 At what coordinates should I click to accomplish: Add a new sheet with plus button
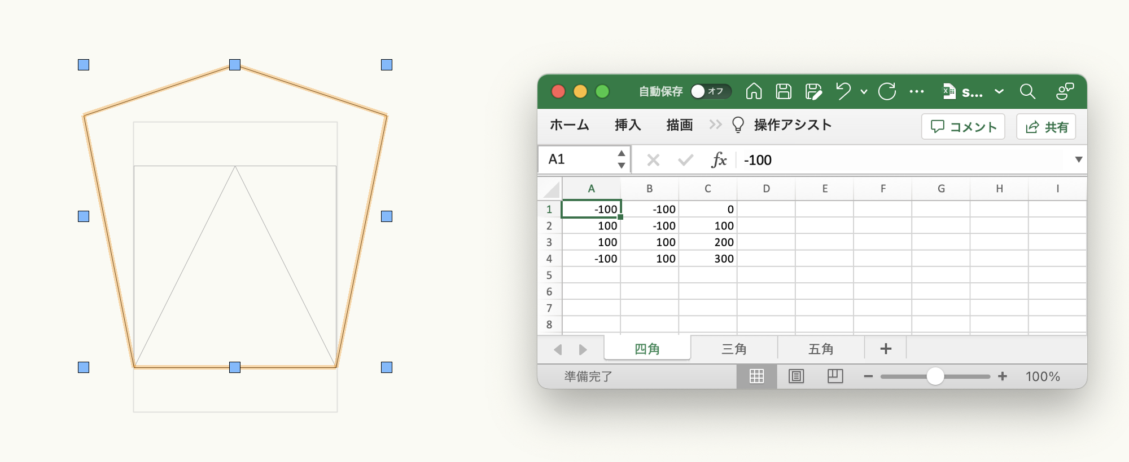(886, 349)
